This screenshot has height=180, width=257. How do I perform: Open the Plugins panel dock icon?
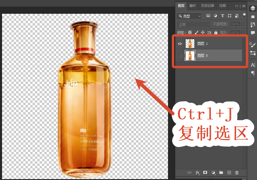pyautogui.click(x=253, y=16)
